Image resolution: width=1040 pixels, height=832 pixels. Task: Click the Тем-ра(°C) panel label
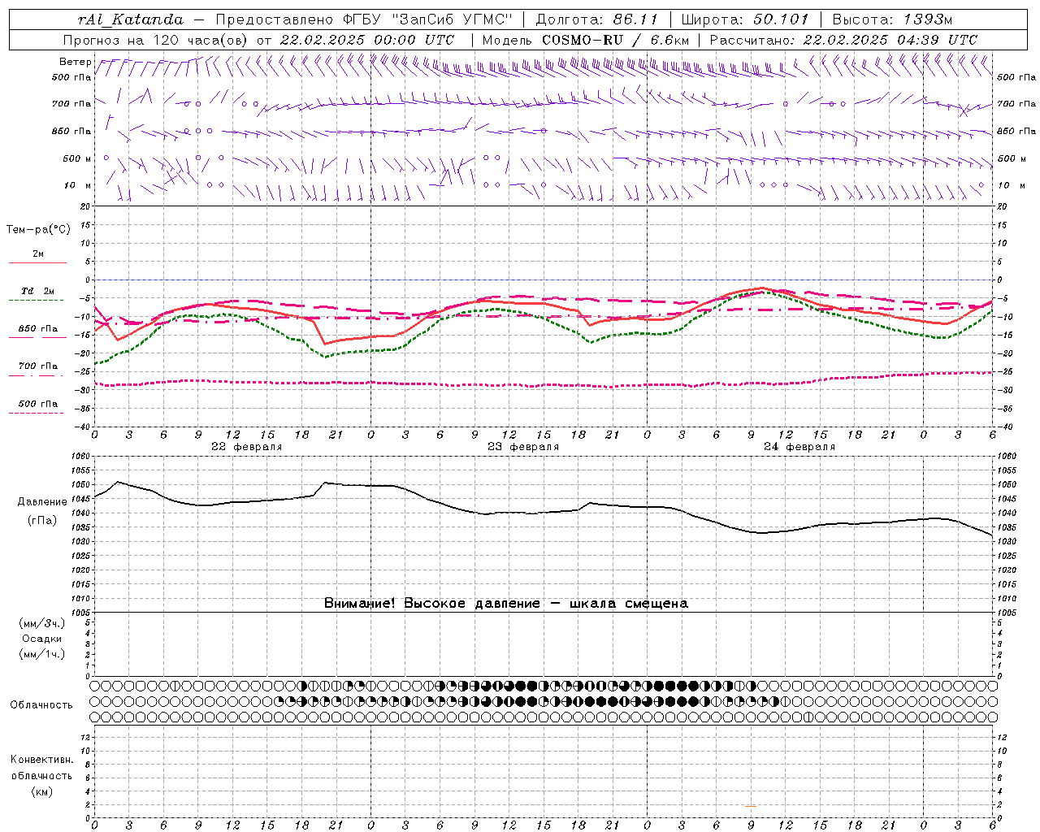(38, 230)
